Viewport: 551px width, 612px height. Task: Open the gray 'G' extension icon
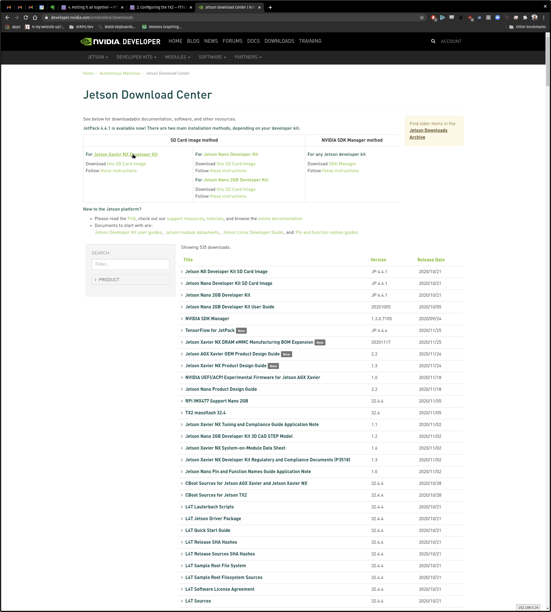488,18
